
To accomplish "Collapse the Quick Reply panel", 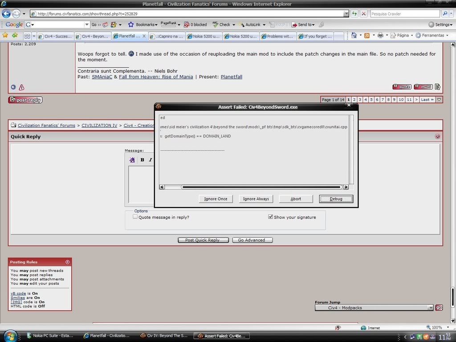I will pyautogui.click(x=437, y=136).
